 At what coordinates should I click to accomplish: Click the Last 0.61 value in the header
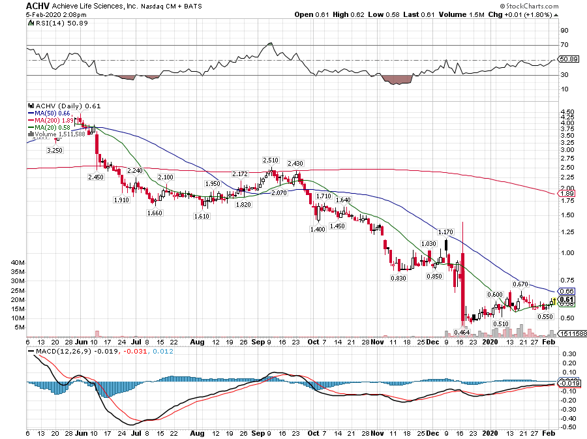click(419, 14)
